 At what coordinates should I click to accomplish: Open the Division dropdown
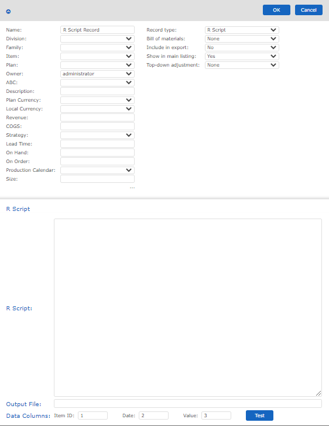click(97, 39)
